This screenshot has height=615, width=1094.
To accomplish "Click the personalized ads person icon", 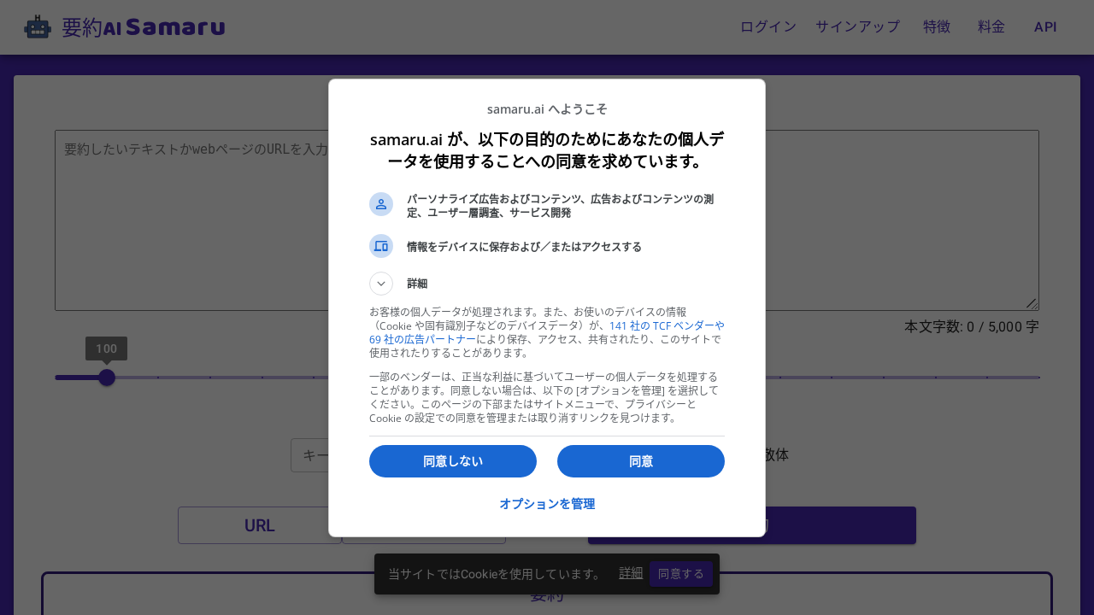I will [x=381, y=204].
